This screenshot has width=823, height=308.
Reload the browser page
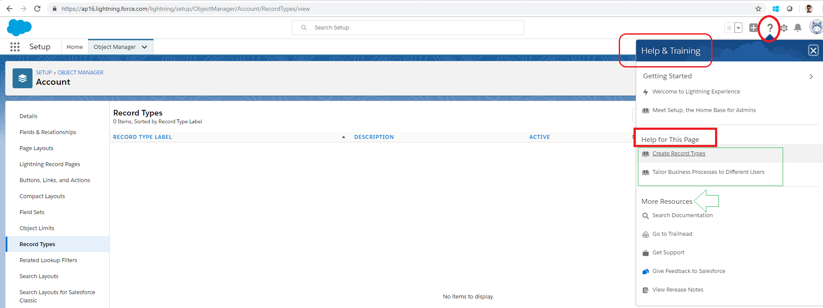37,9
